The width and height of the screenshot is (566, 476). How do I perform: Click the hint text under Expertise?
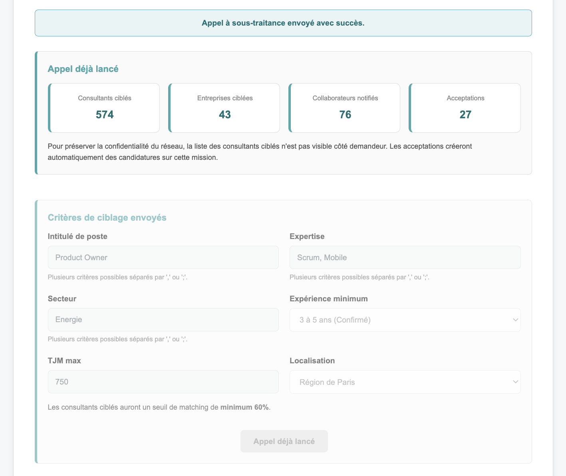coord(359,277)
